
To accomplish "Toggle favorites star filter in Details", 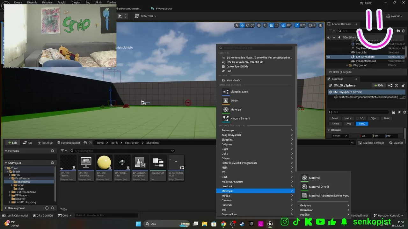I will click(399, 112).
